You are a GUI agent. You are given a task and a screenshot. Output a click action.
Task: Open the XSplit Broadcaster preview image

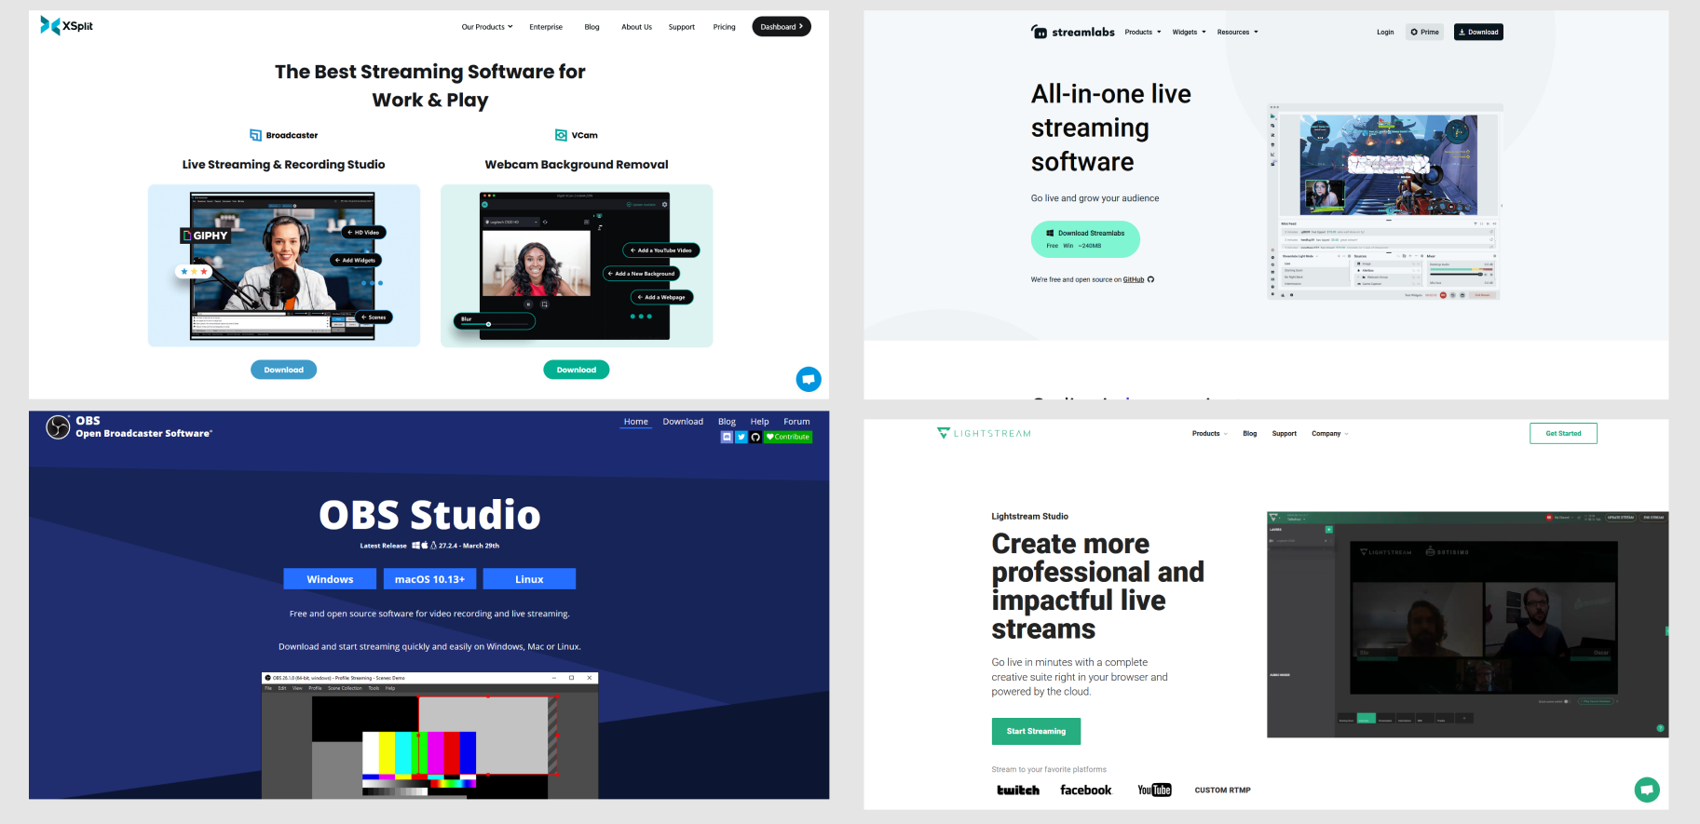(283, 265)
